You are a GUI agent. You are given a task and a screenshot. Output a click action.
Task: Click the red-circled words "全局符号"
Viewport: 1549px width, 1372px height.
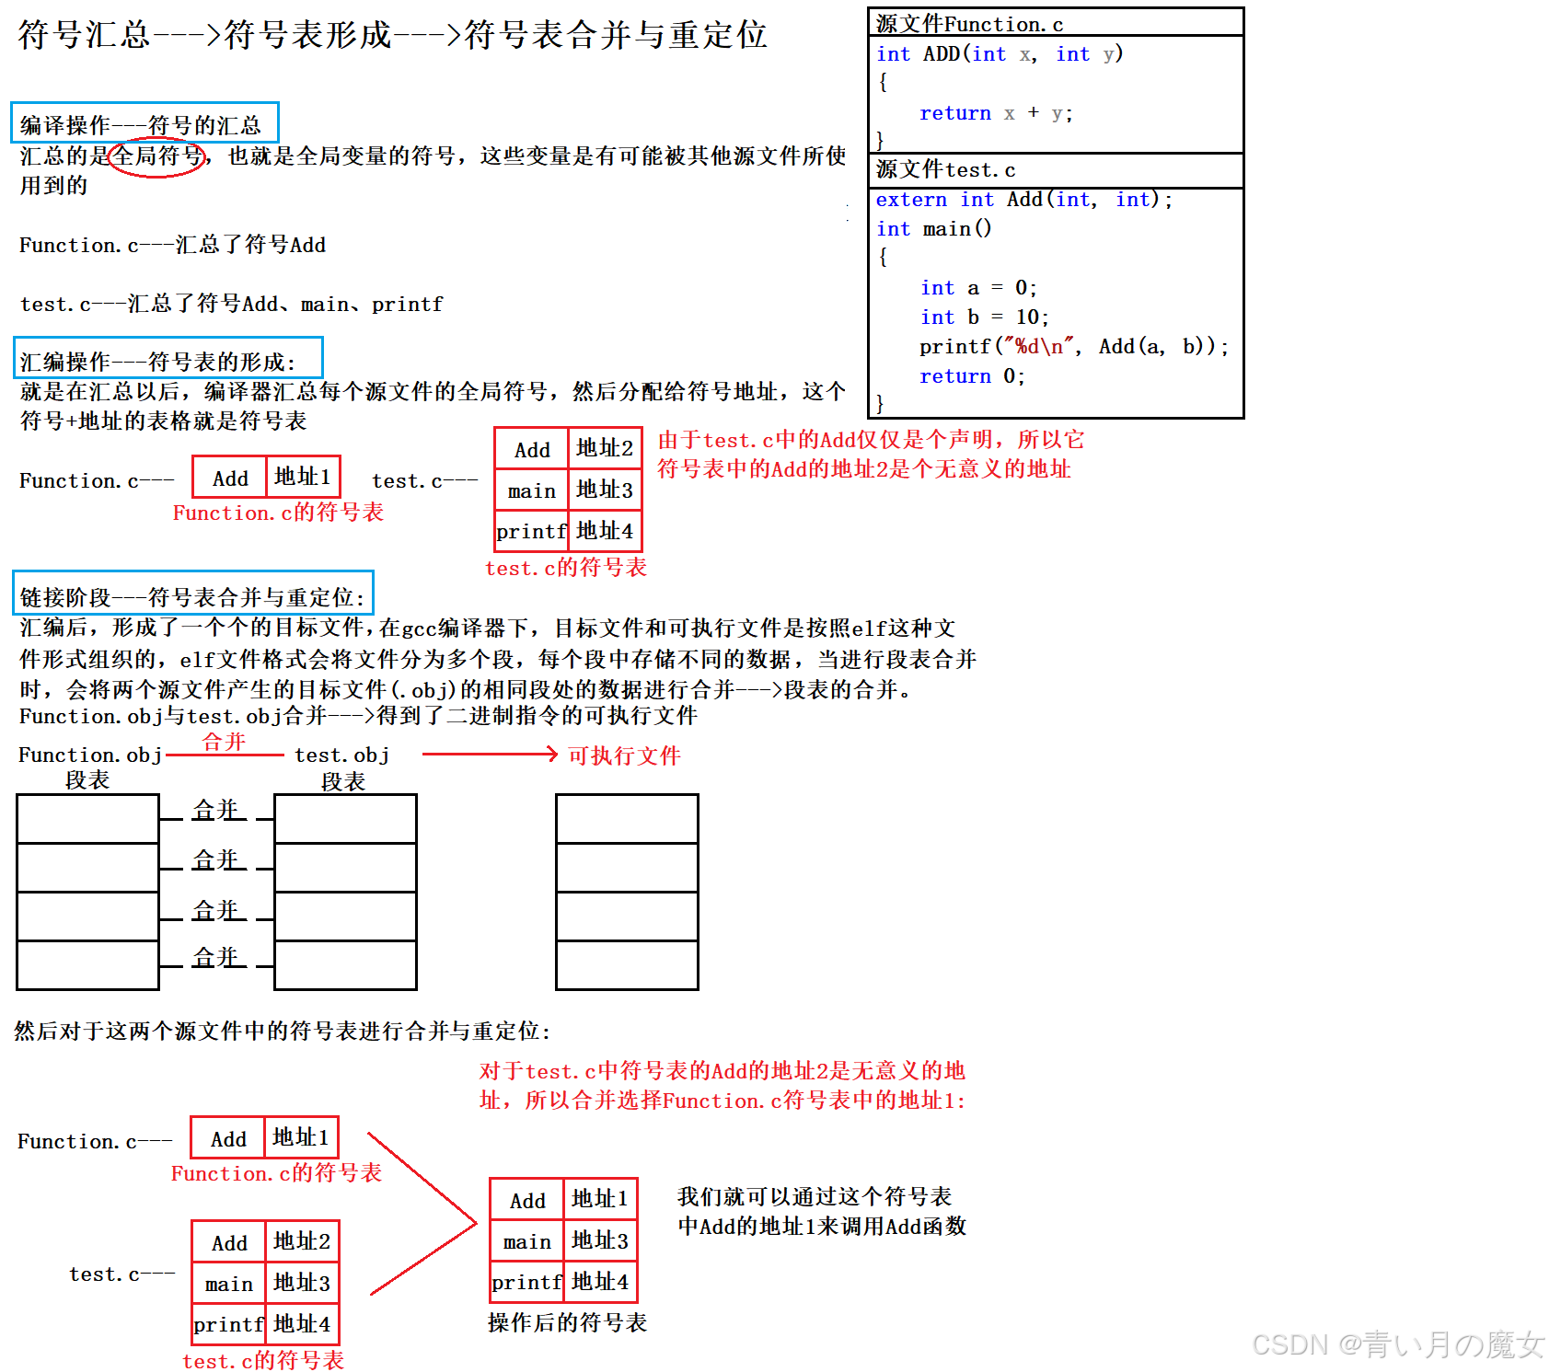pyautogui.click(x=156, y=156)
